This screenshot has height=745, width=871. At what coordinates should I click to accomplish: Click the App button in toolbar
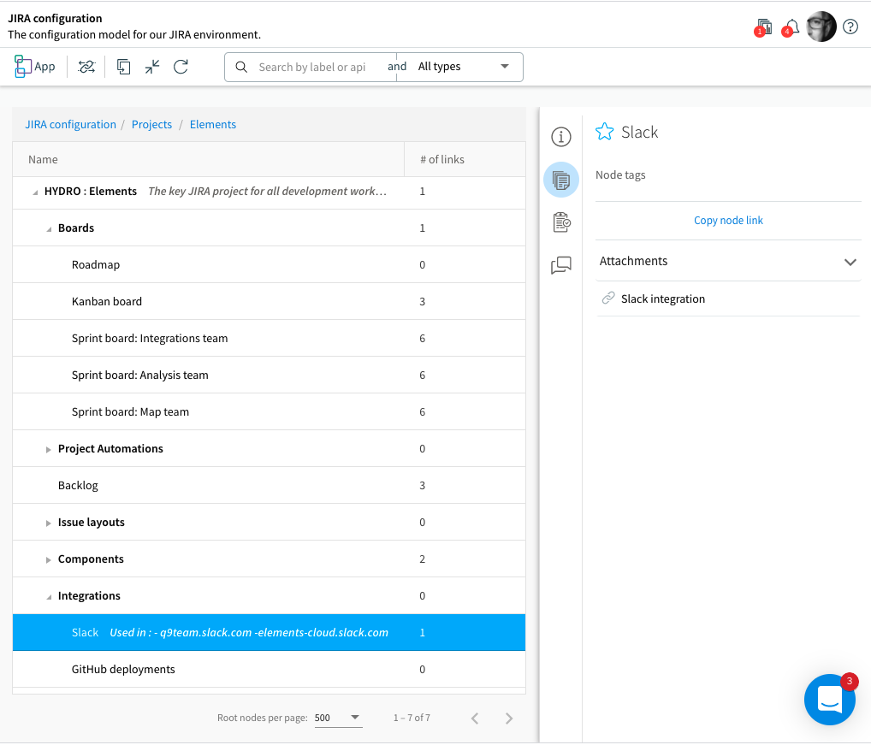(35, 67)
